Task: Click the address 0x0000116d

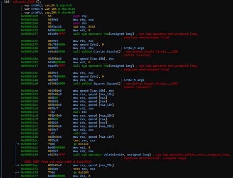Action: coord(29,23)
